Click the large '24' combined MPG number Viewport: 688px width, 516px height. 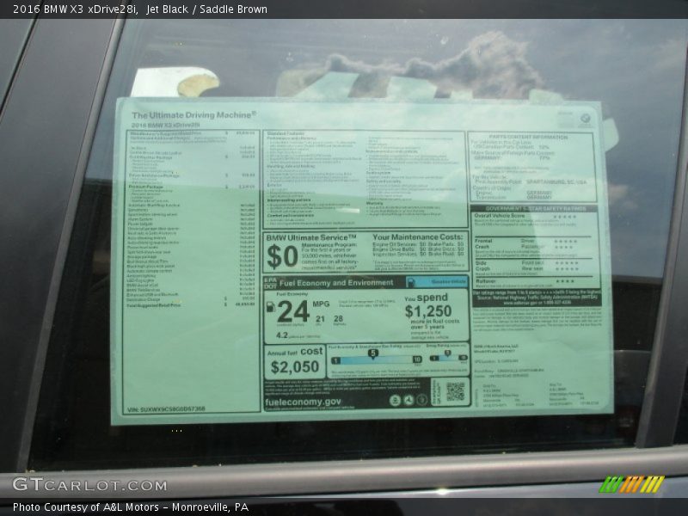coord(293,312)
